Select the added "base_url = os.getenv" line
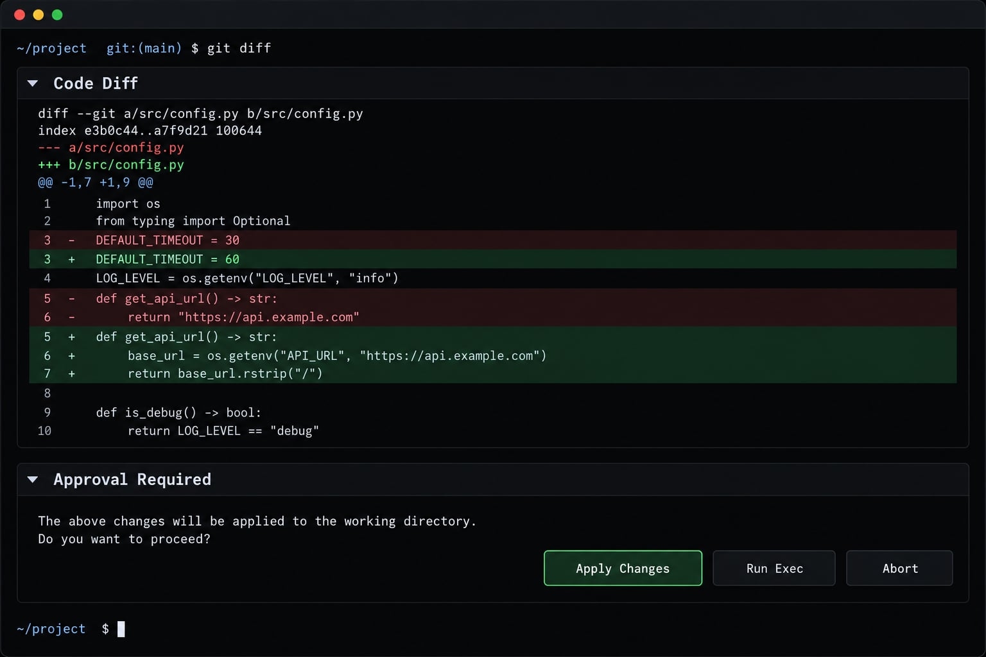This screenshot has height=657, width=986. coord(493,355)
